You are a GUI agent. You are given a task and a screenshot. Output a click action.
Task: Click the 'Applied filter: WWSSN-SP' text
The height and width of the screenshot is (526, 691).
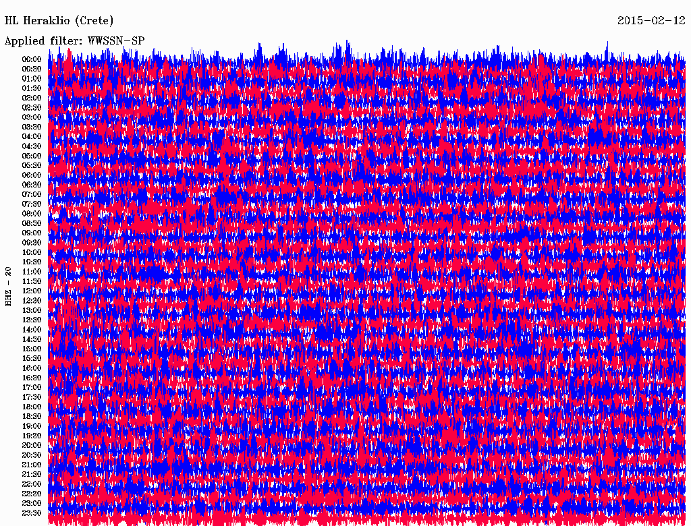click(x=74, y=41)
